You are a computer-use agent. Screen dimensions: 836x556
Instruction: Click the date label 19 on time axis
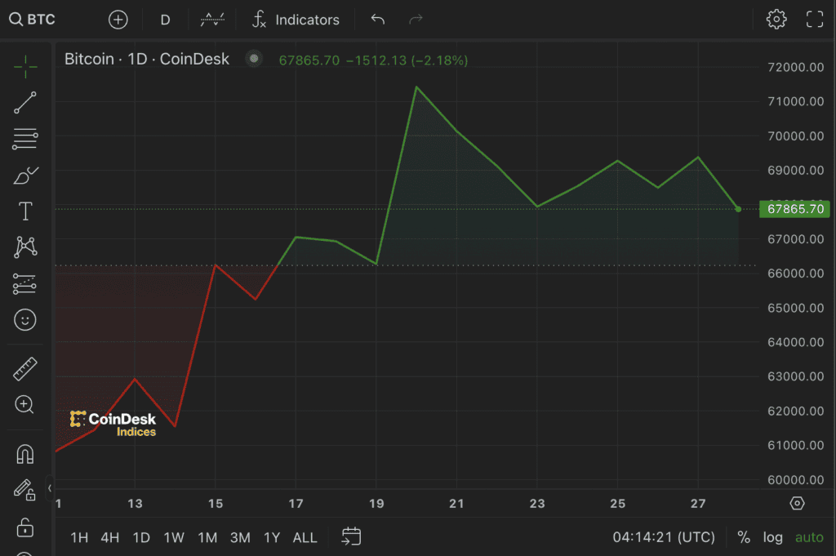point(376,504)
